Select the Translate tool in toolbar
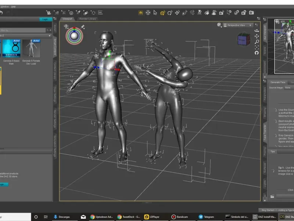This screenshot has width=294, height=221. coord(177,13)
